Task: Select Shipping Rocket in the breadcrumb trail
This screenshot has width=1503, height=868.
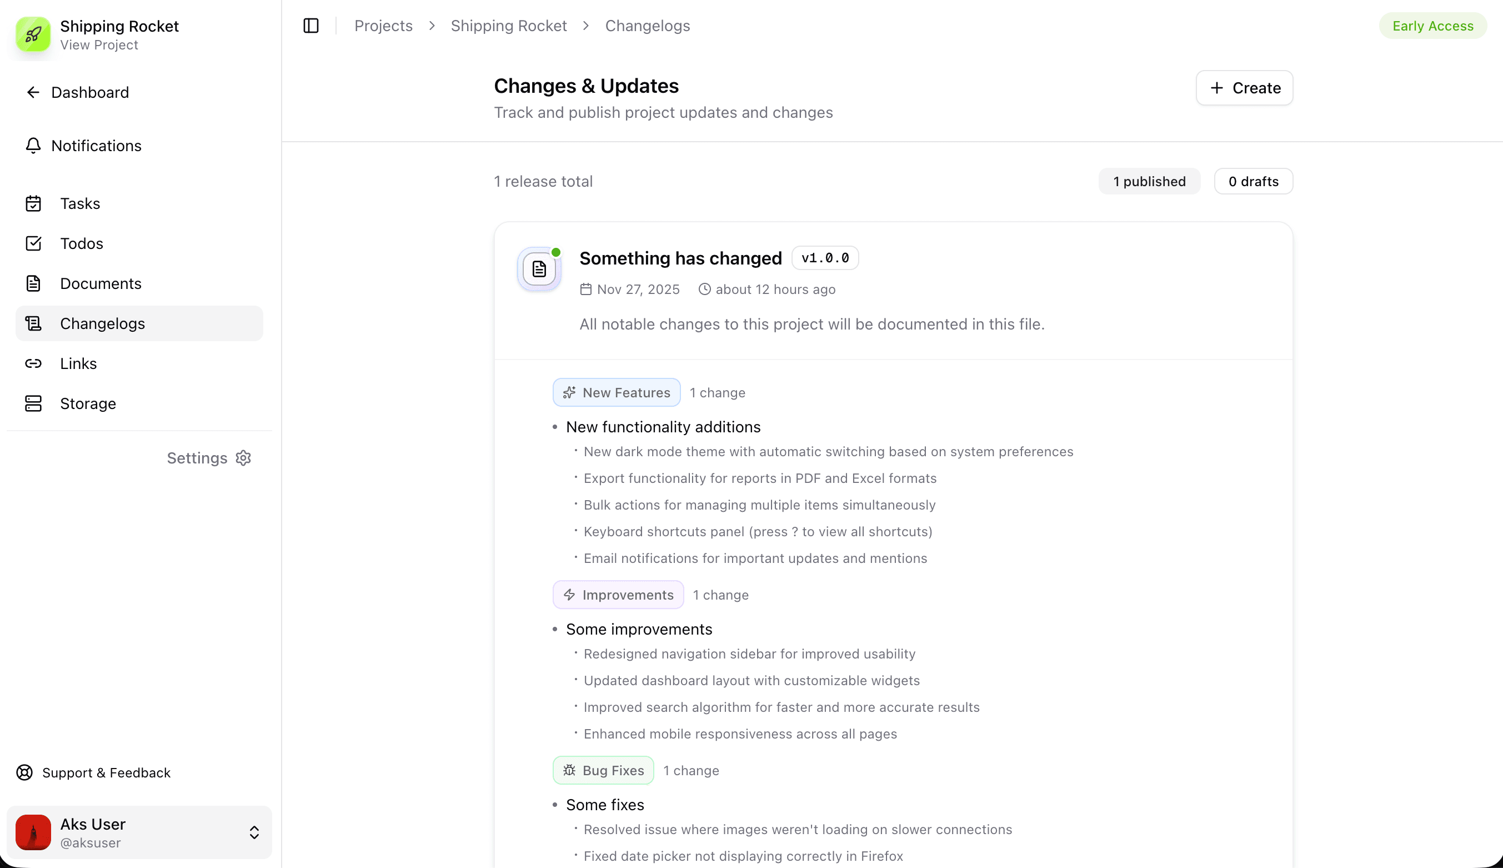Action: coord(509,26)
